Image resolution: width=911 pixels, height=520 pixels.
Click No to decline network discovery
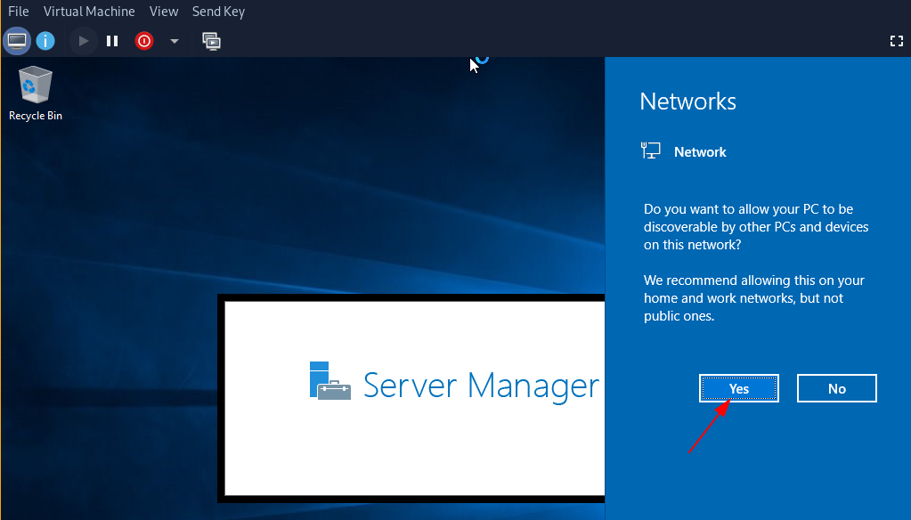tap(836, 388)
